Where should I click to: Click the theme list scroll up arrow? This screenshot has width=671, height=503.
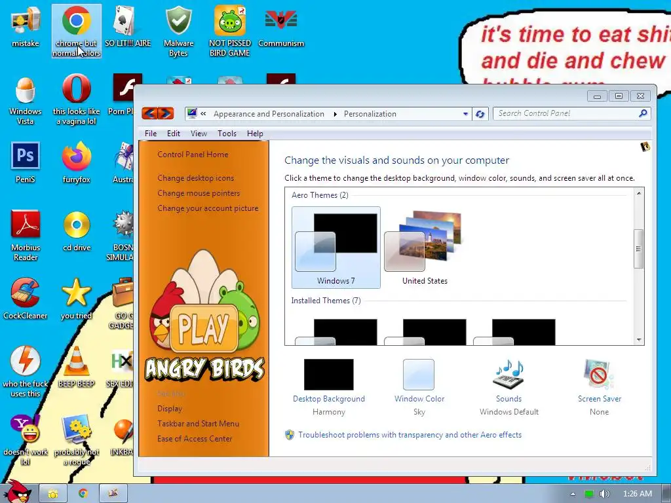click(638, 193)
